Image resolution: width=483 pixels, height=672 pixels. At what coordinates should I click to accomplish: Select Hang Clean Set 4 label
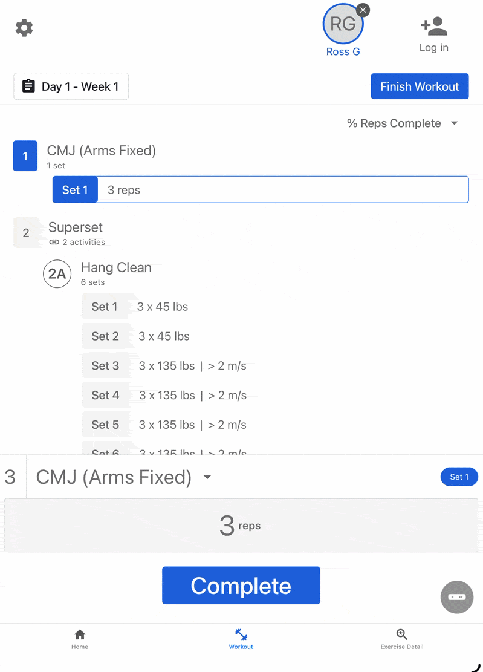(x=105, y=396)
